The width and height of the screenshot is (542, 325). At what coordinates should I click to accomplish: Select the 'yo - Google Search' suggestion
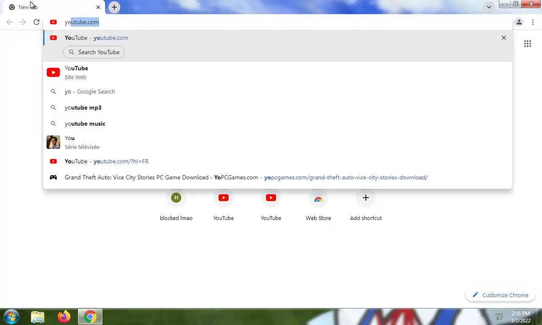(x=278, y=91)
